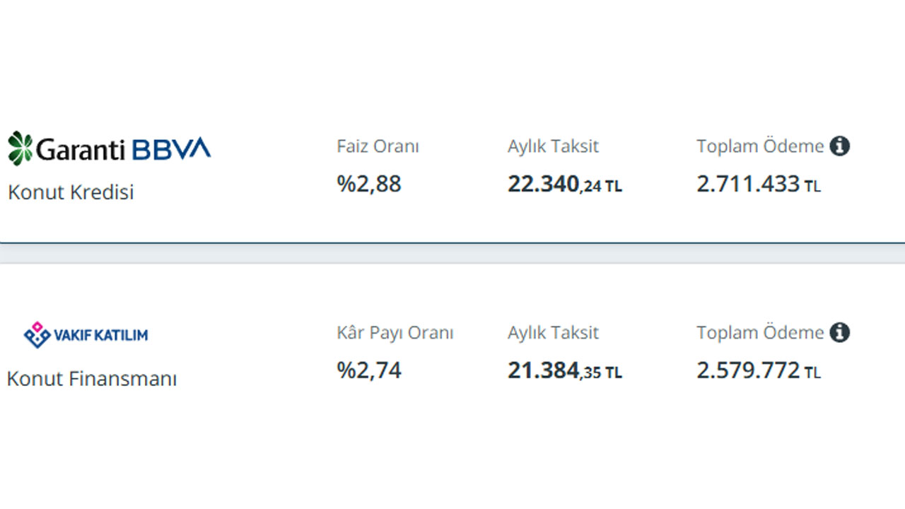Select the 22.340,24 TL monthly installment
Viewport: 905px width, 509px height.
pyautogui.click(x=565, y=185)
